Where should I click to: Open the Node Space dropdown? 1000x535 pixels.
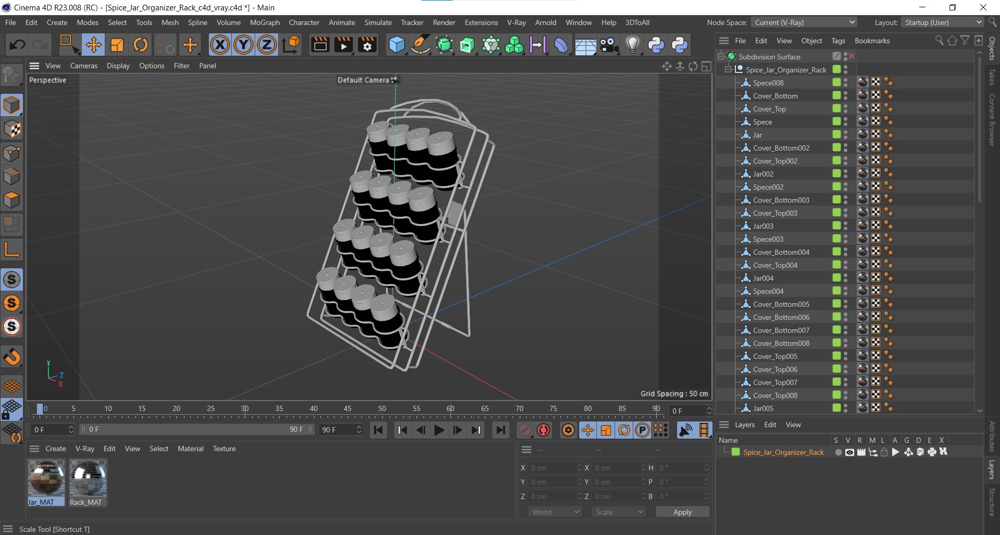804,22
